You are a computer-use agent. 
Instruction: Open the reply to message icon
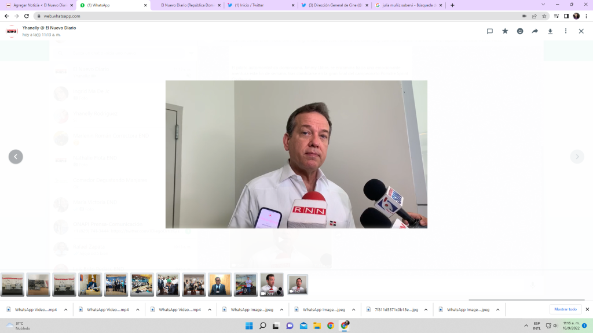(x=490, y=31)
